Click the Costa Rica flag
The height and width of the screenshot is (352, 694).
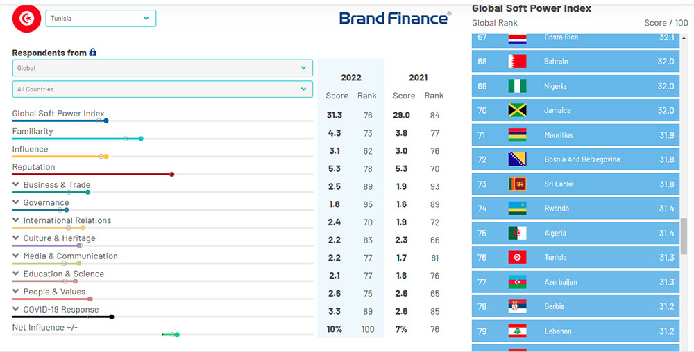[517, 39]
